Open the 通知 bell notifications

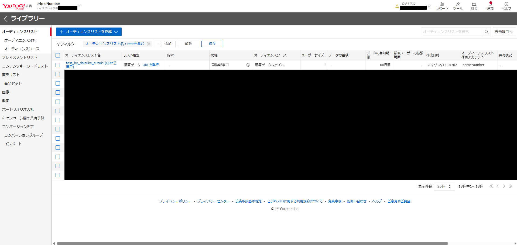point(490,6)
